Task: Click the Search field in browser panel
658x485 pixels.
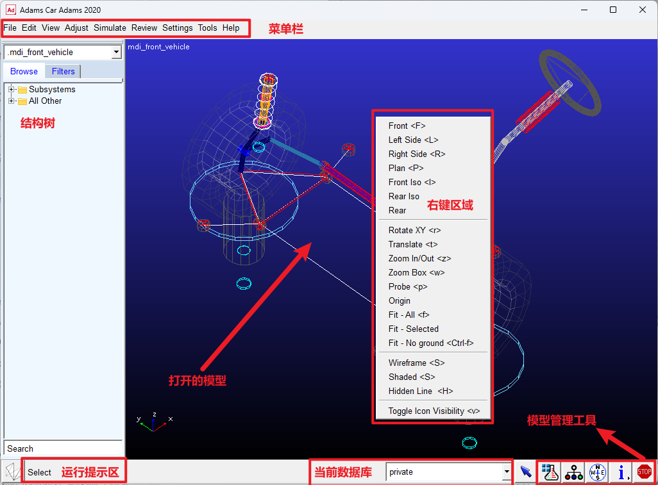Action: (x=63, y=448)
